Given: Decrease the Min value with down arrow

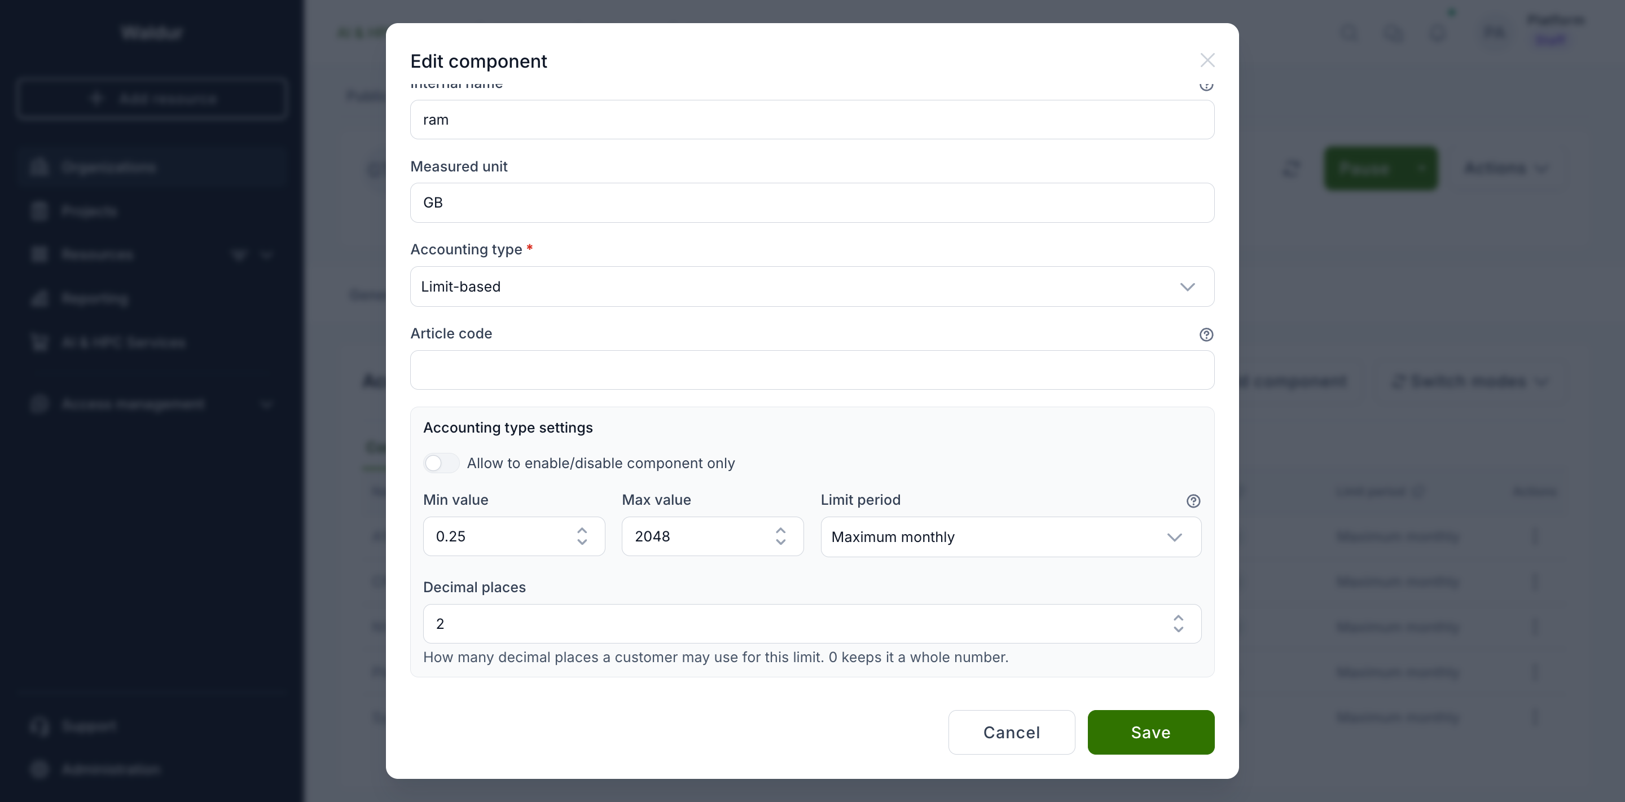Looking at the screenshot, I should pyautogui.click(x=582, y=542).
